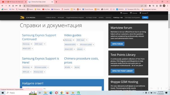This screenshot has width=170, height=95.
Task: Open Samsung Exynos Support Continued article
Action: click(39, 37)
